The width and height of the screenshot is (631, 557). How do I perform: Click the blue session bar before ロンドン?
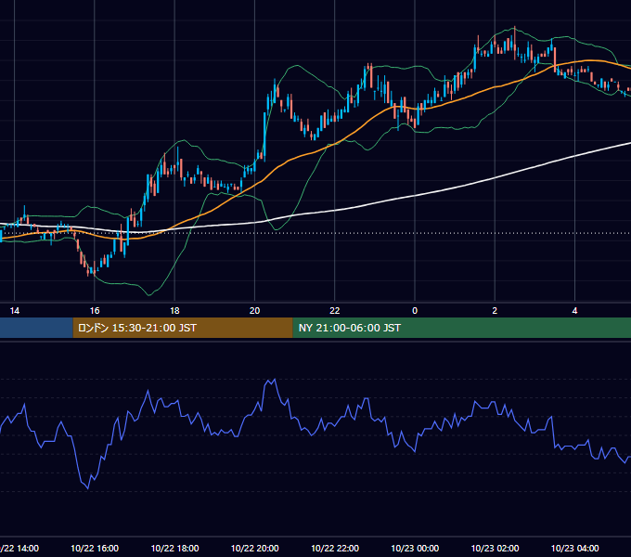(x=36, y=328)
